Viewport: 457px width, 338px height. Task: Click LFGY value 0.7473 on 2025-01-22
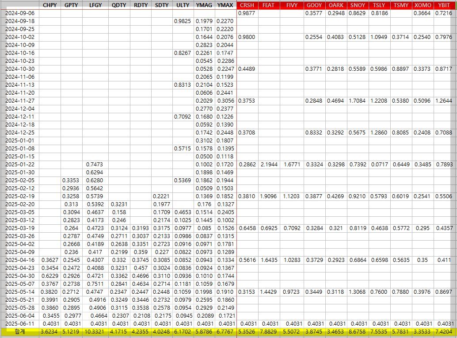(x=95, y=164)
